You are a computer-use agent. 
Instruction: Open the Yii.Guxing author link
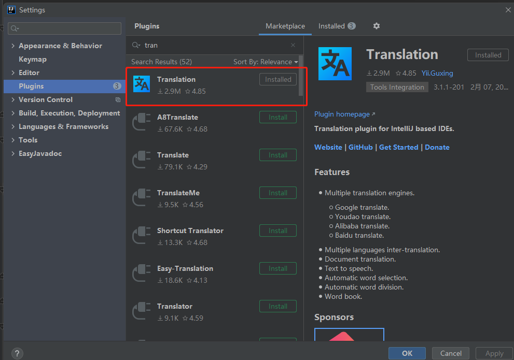437,74
